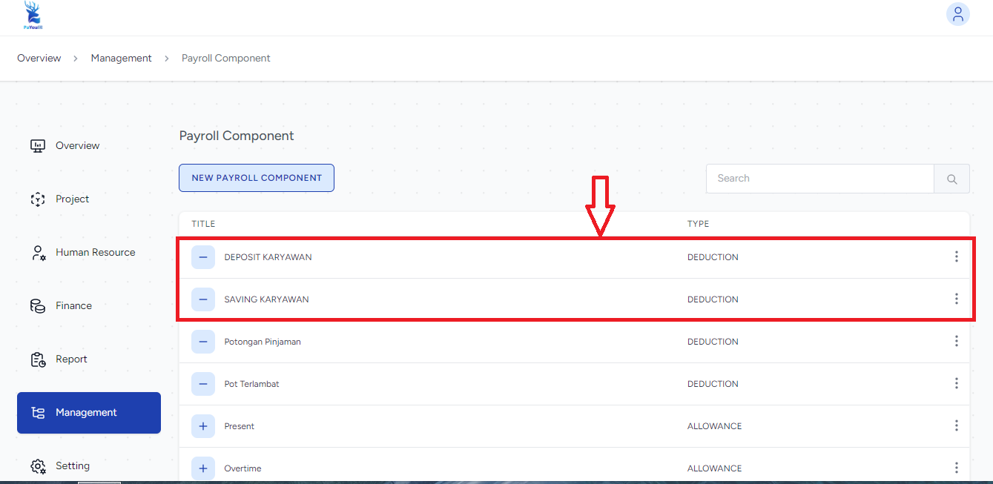
Task: Open the user profile avatar icon
Action: click(957, 14)
